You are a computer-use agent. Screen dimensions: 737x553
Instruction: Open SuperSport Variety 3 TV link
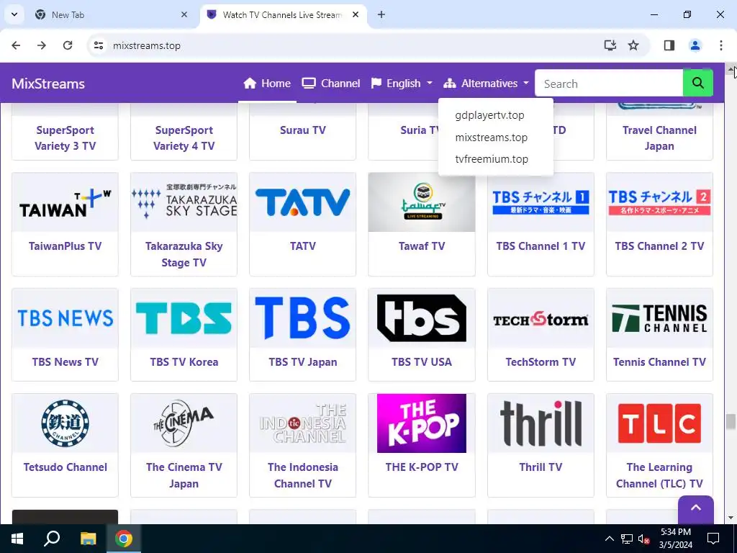coord(65,138)
